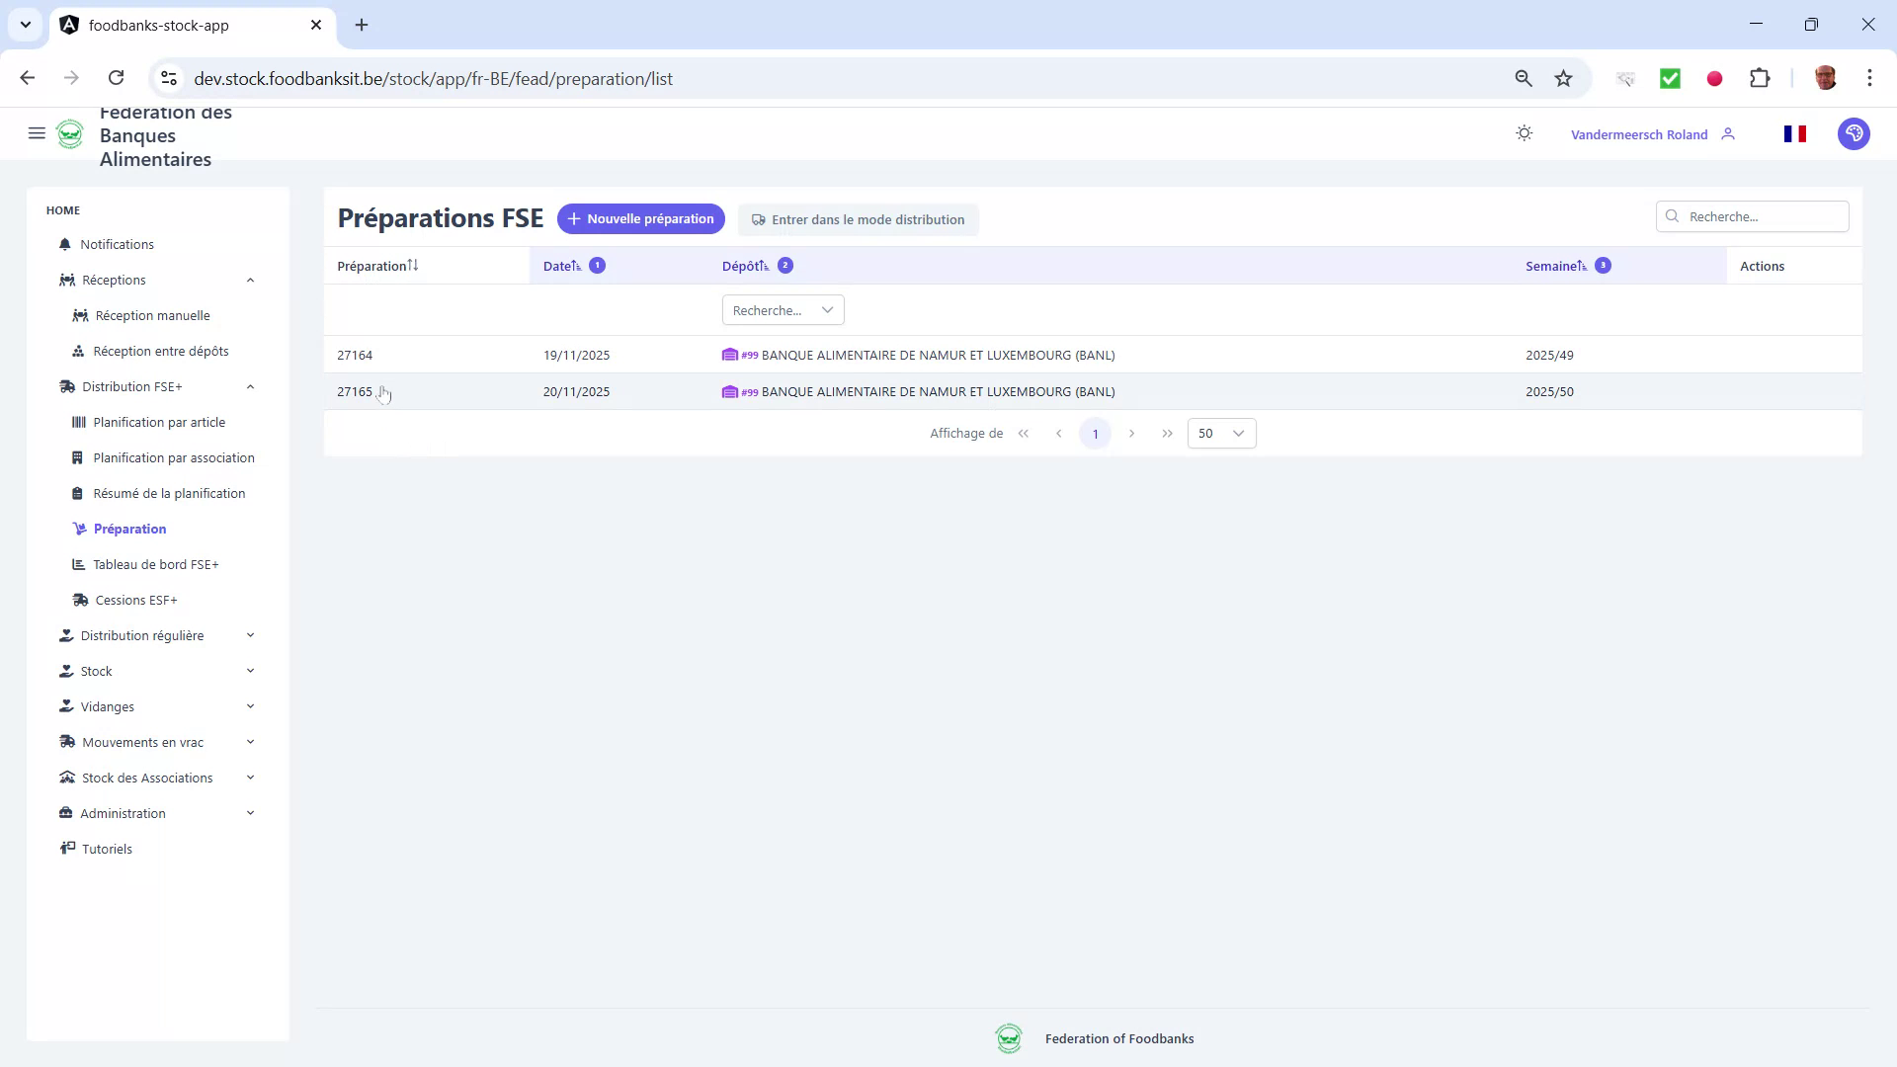
Task: Toggle the dark mode theme
Action: pos(1524,132)
